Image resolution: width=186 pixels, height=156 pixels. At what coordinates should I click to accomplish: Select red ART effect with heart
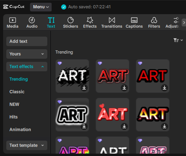(112, 115)
